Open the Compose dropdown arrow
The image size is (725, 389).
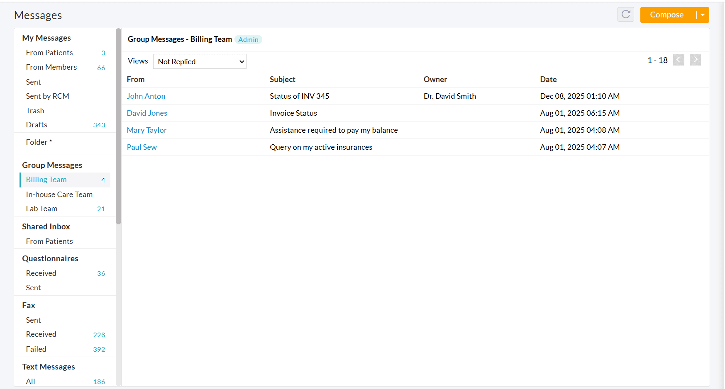point(703,15)
